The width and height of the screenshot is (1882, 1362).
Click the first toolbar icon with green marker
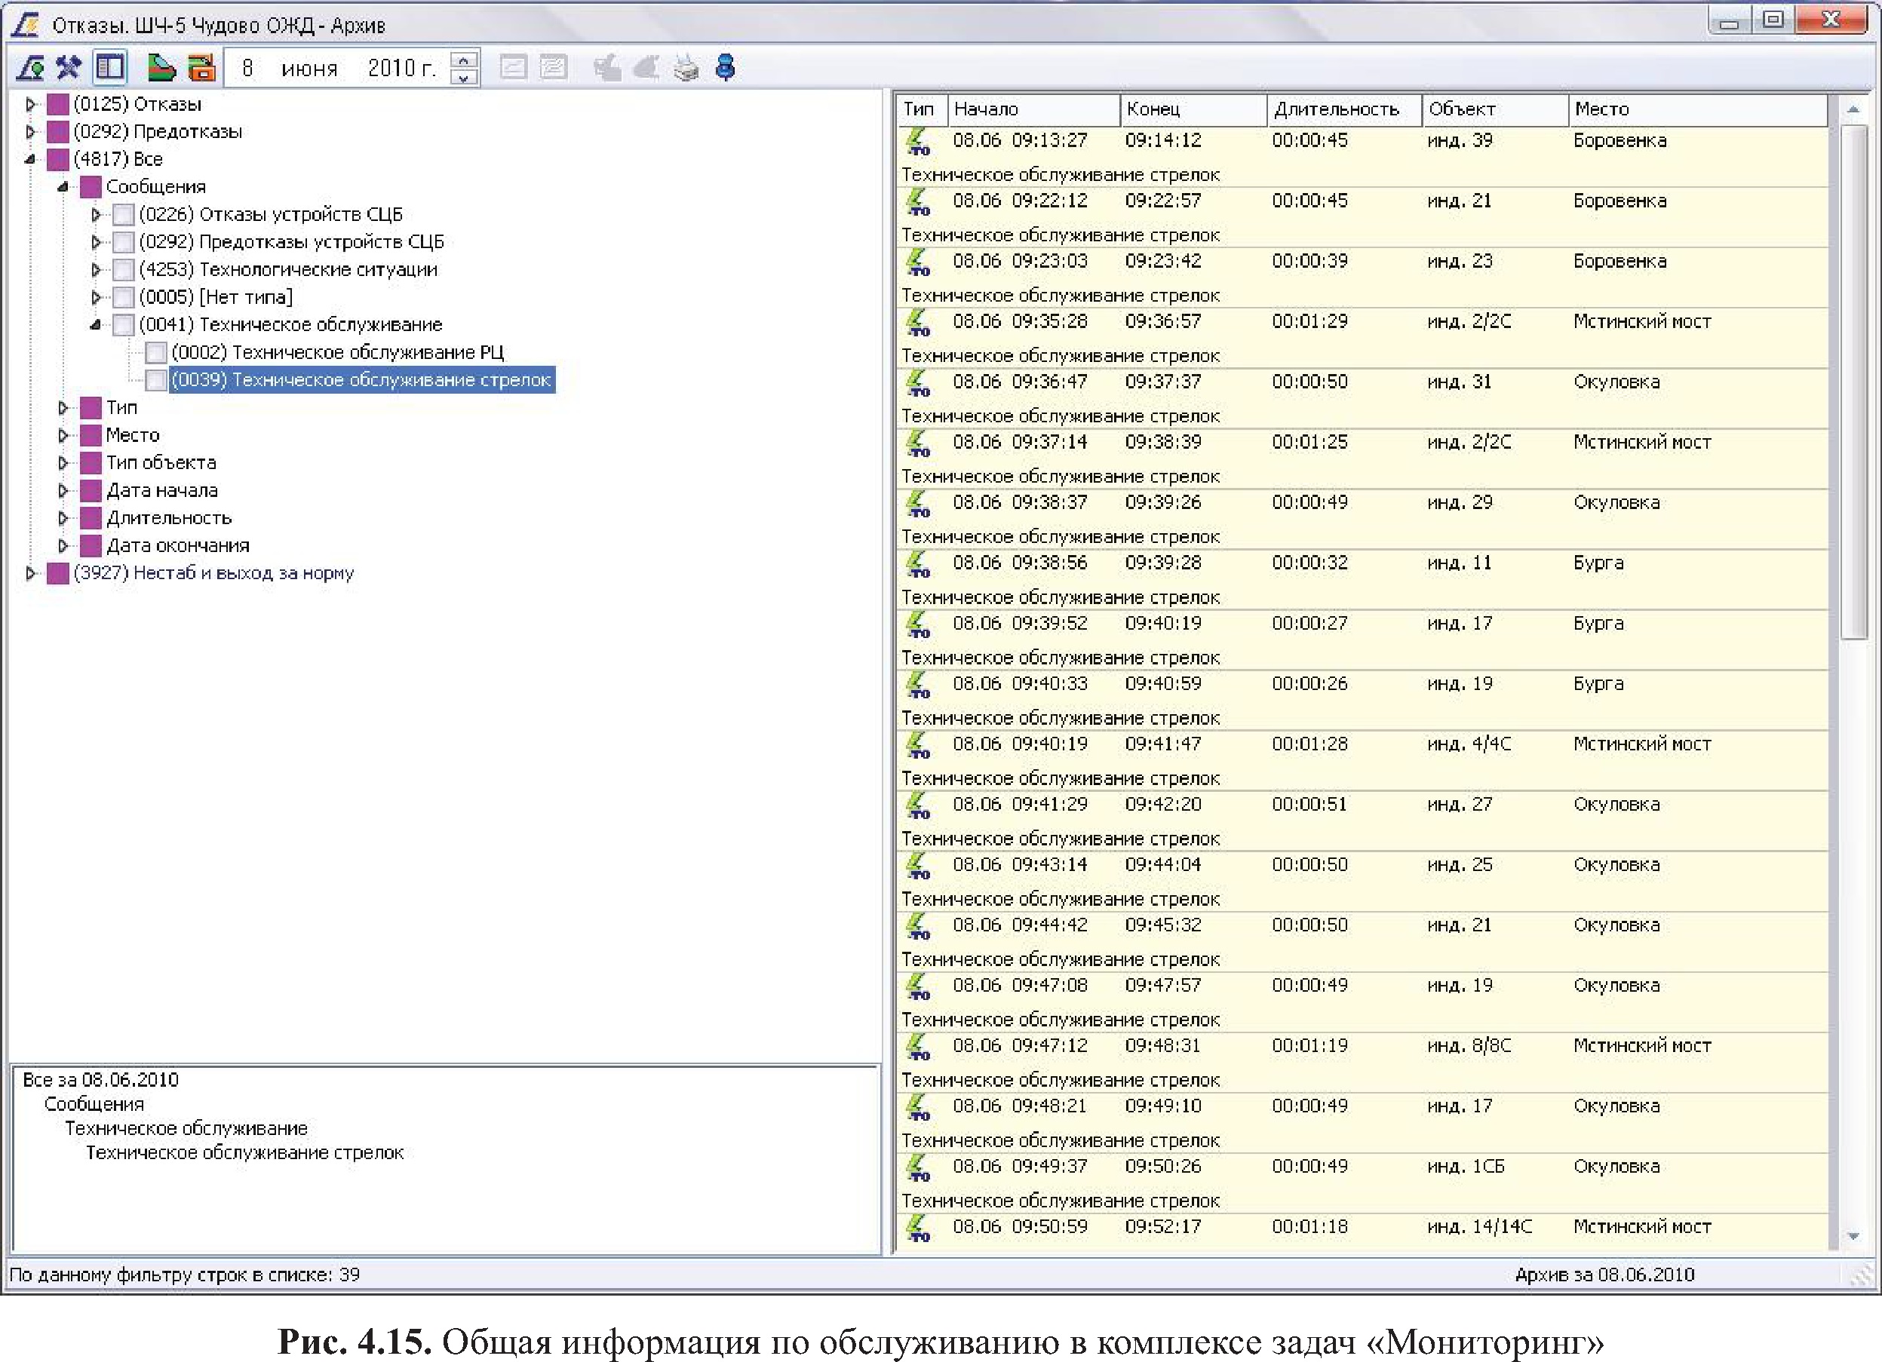pyautogui.click(x=31, y=67)
